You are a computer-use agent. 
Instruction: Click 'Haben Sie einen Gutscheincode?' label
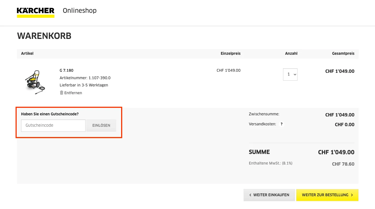50,114
